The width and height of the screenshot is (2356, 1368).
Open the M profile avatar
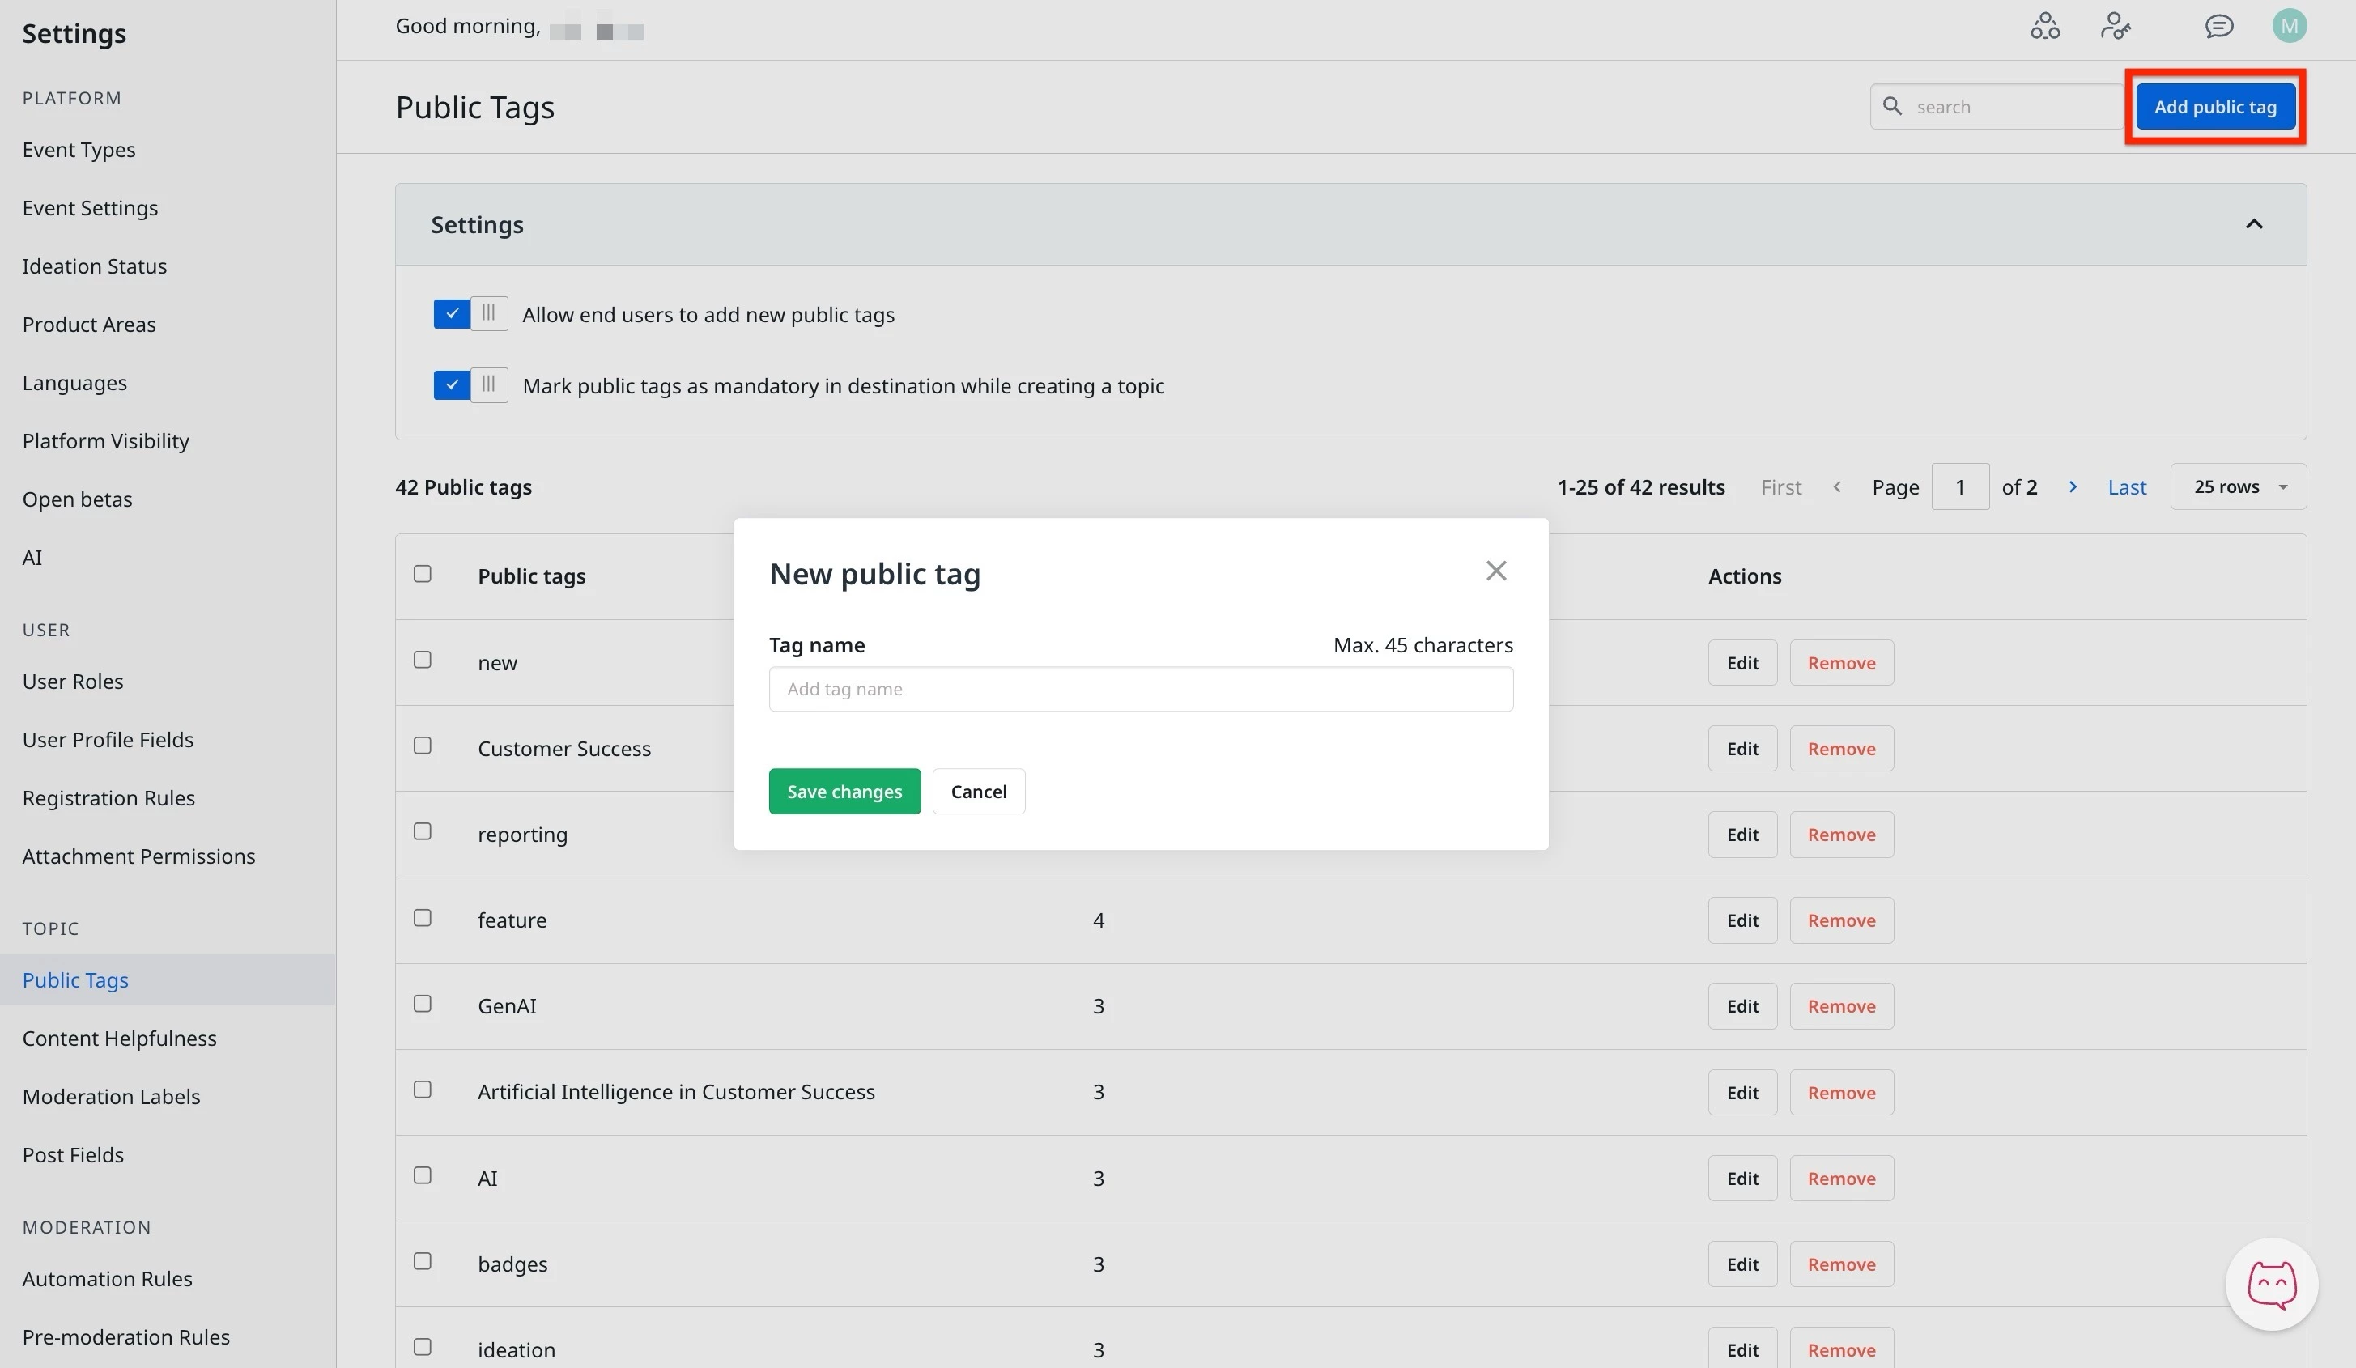click(2289, 26)
